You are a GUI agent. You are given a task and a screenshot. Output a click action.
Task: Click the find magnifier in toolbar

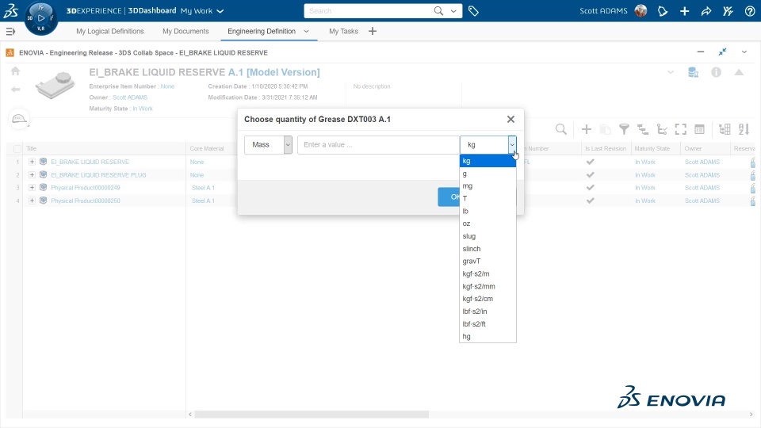click(561, 129)
